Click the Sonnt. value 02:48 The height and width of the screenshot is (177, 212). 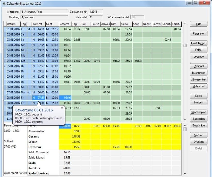(168, 40)
